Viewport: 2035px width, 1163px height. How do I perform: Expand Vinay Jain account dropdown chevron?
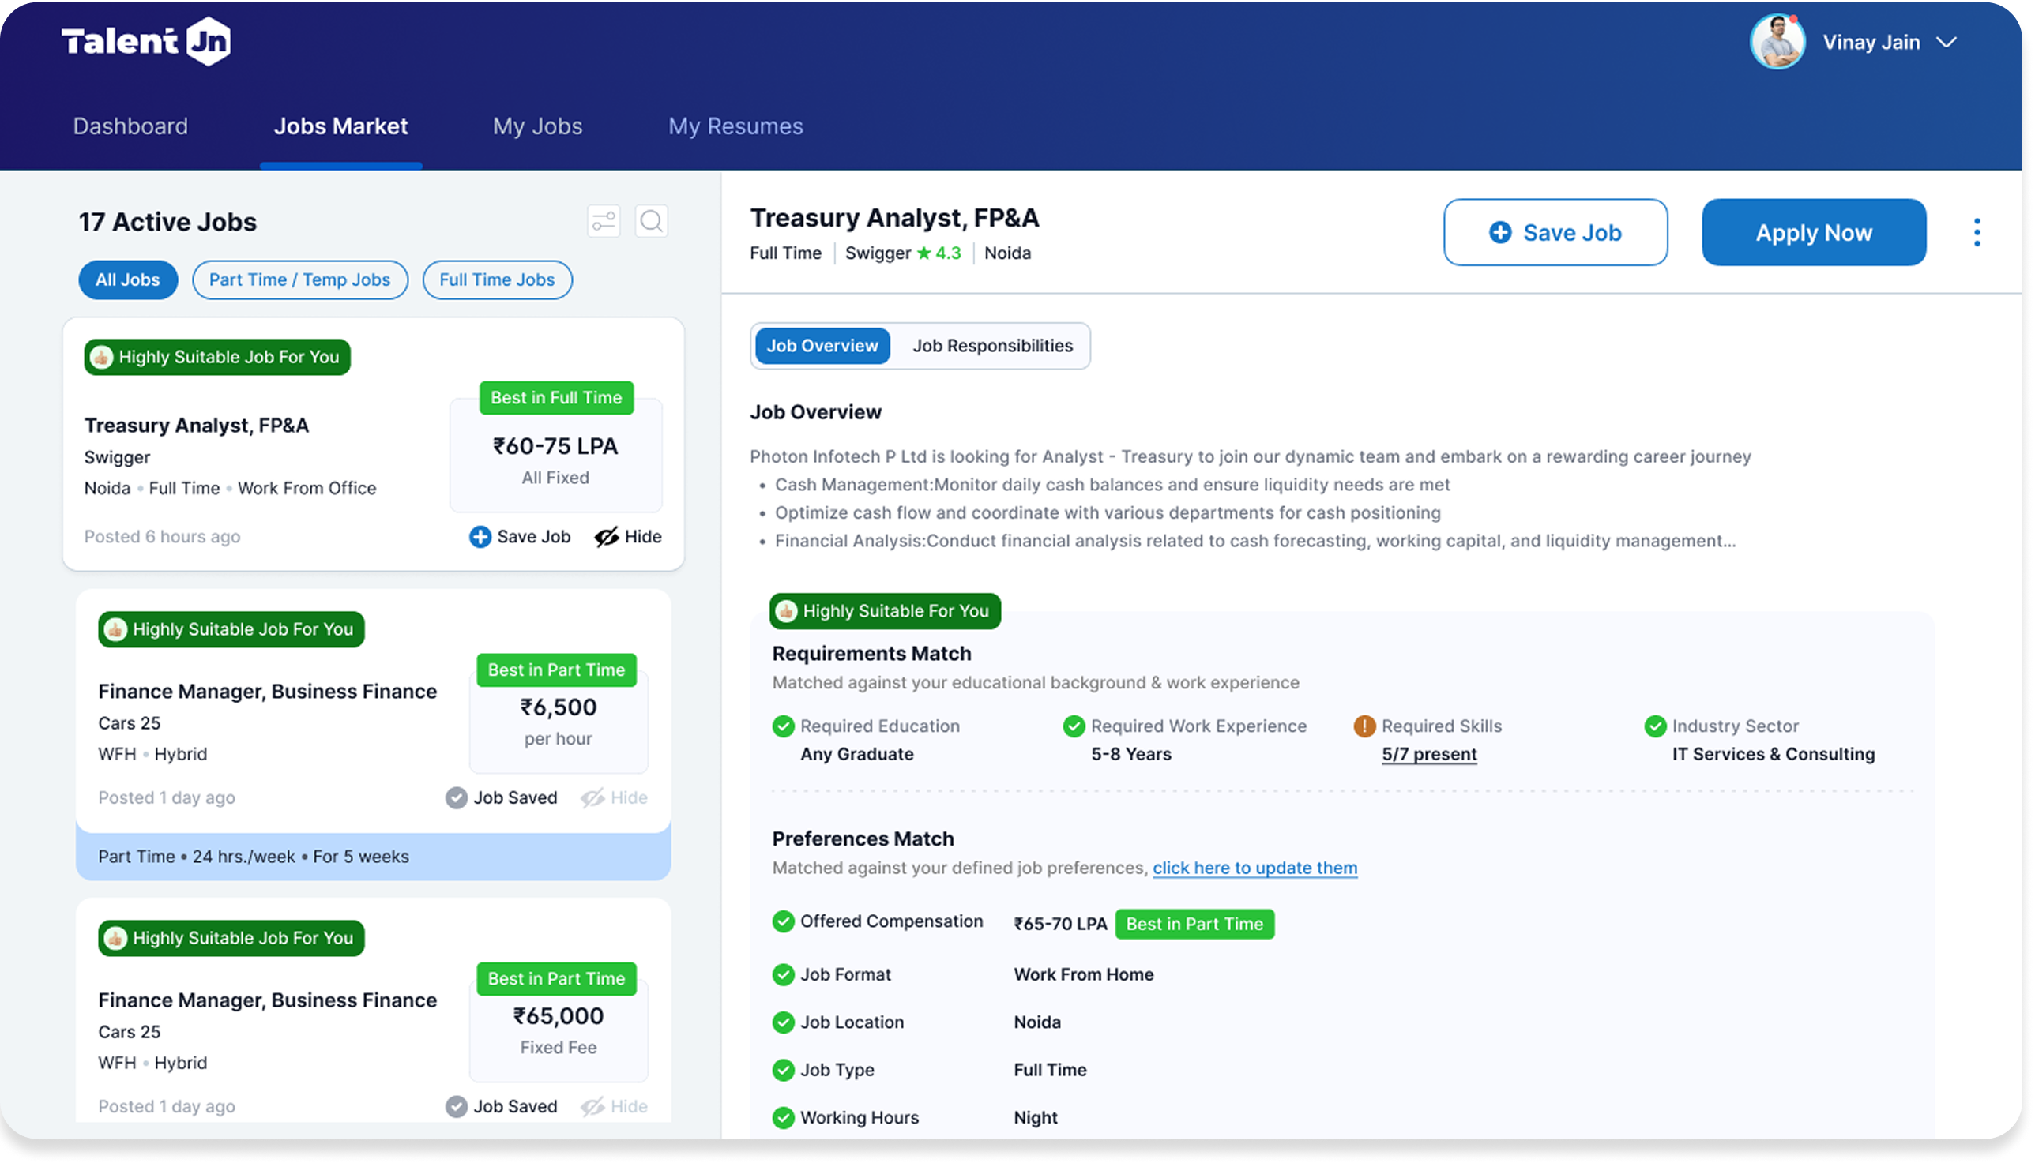(x=1947, y=43)
